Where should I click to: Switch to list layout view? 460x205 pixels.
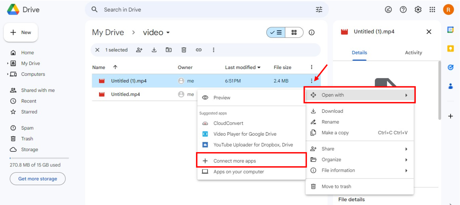(276, 32)
